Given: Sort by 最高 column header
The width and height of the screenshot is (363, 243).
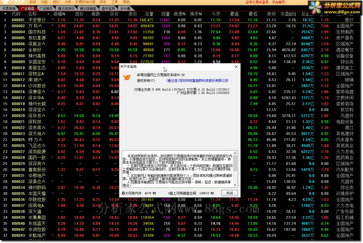Looking at the screenshot, I should click(234, 14).
